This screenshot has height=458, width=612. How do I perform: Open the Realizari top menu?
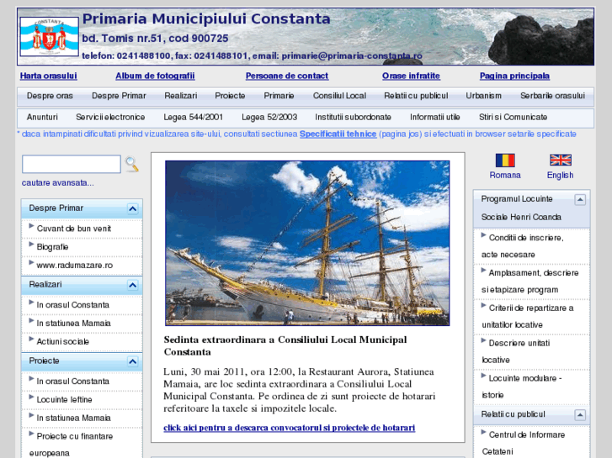[x=181, y=96]
